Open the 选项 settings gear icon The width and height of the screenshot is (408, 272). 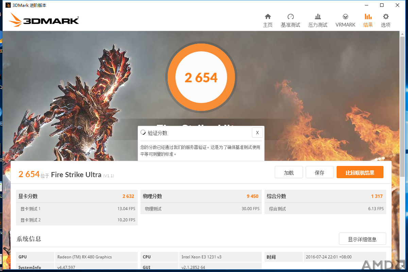(386, 17)
